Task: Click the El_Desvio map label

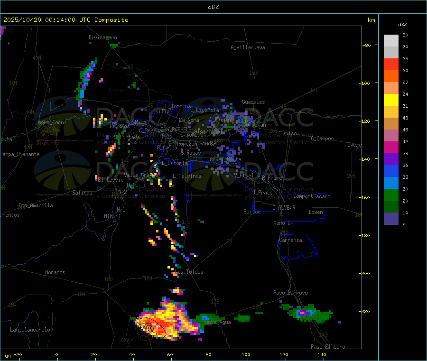Action: [x=111, y=180]
